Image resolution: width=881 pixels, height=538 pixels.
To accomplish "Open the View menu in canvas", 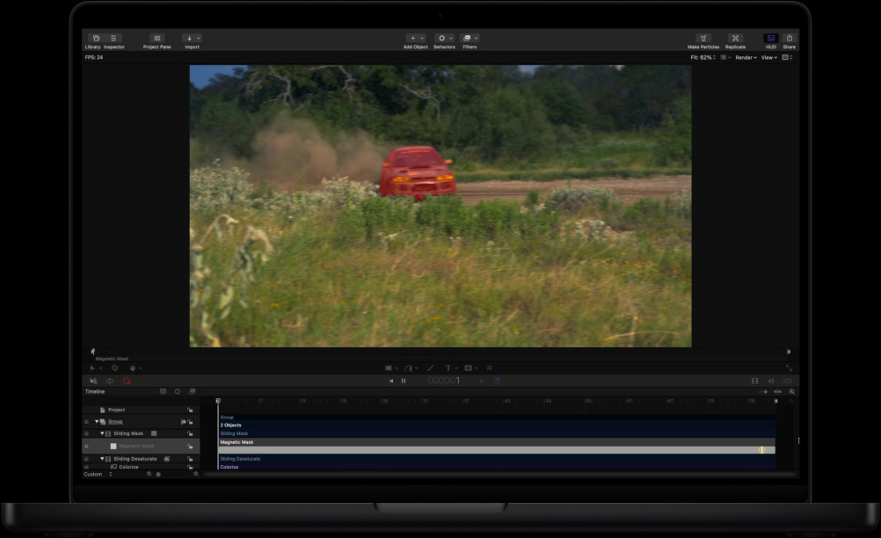I will pos(768,57).
